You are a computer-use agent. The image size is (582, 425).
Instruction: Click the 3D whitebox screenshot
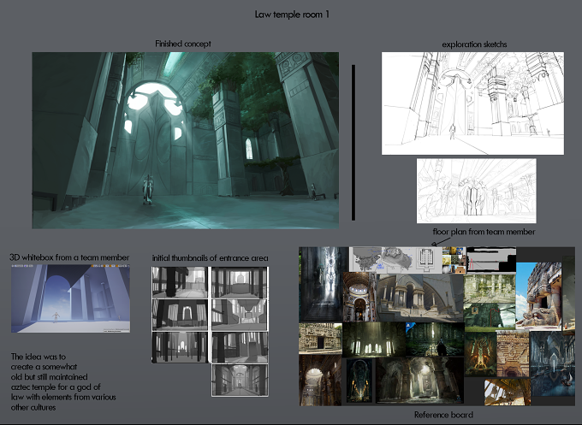tap(70, 298)
